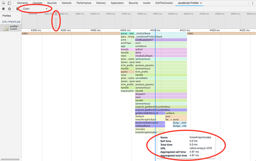Screen dimensions: 256x161
Task: Click the pars...ming flame bar
Action: (128, 37)
